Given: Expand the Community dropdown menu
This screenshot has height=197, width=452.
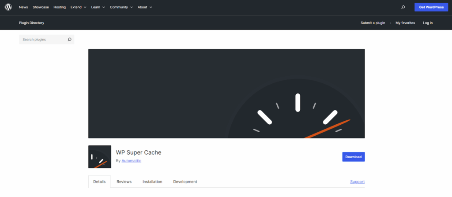Looking at the screenshot, I should pos(121,7).
